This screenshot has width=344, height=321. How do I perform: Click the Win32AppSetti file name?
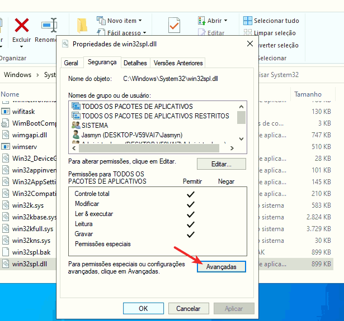34,182
